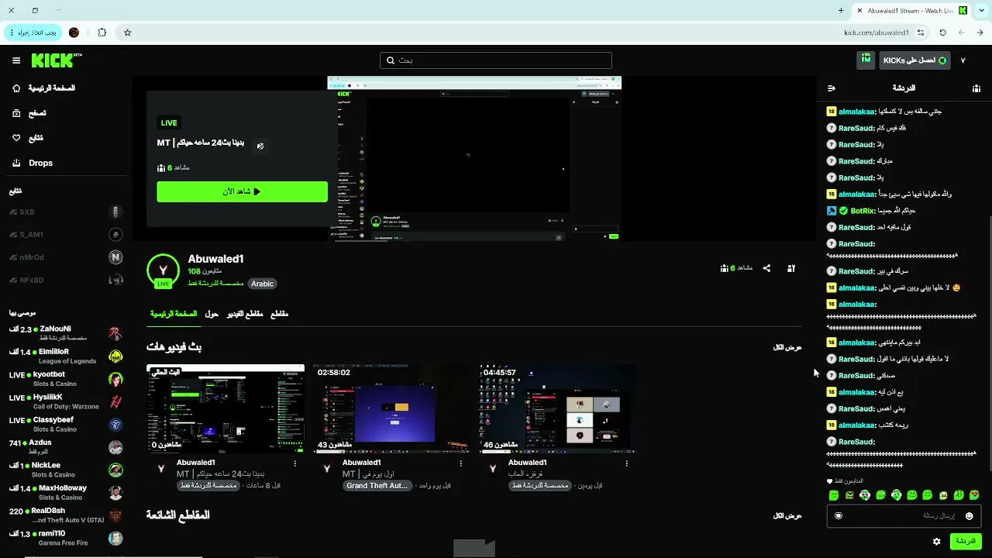The height and width of the screenshot is (558, 992).
Task: Open recommended channel HysiiikK
Action: point(66,401)
